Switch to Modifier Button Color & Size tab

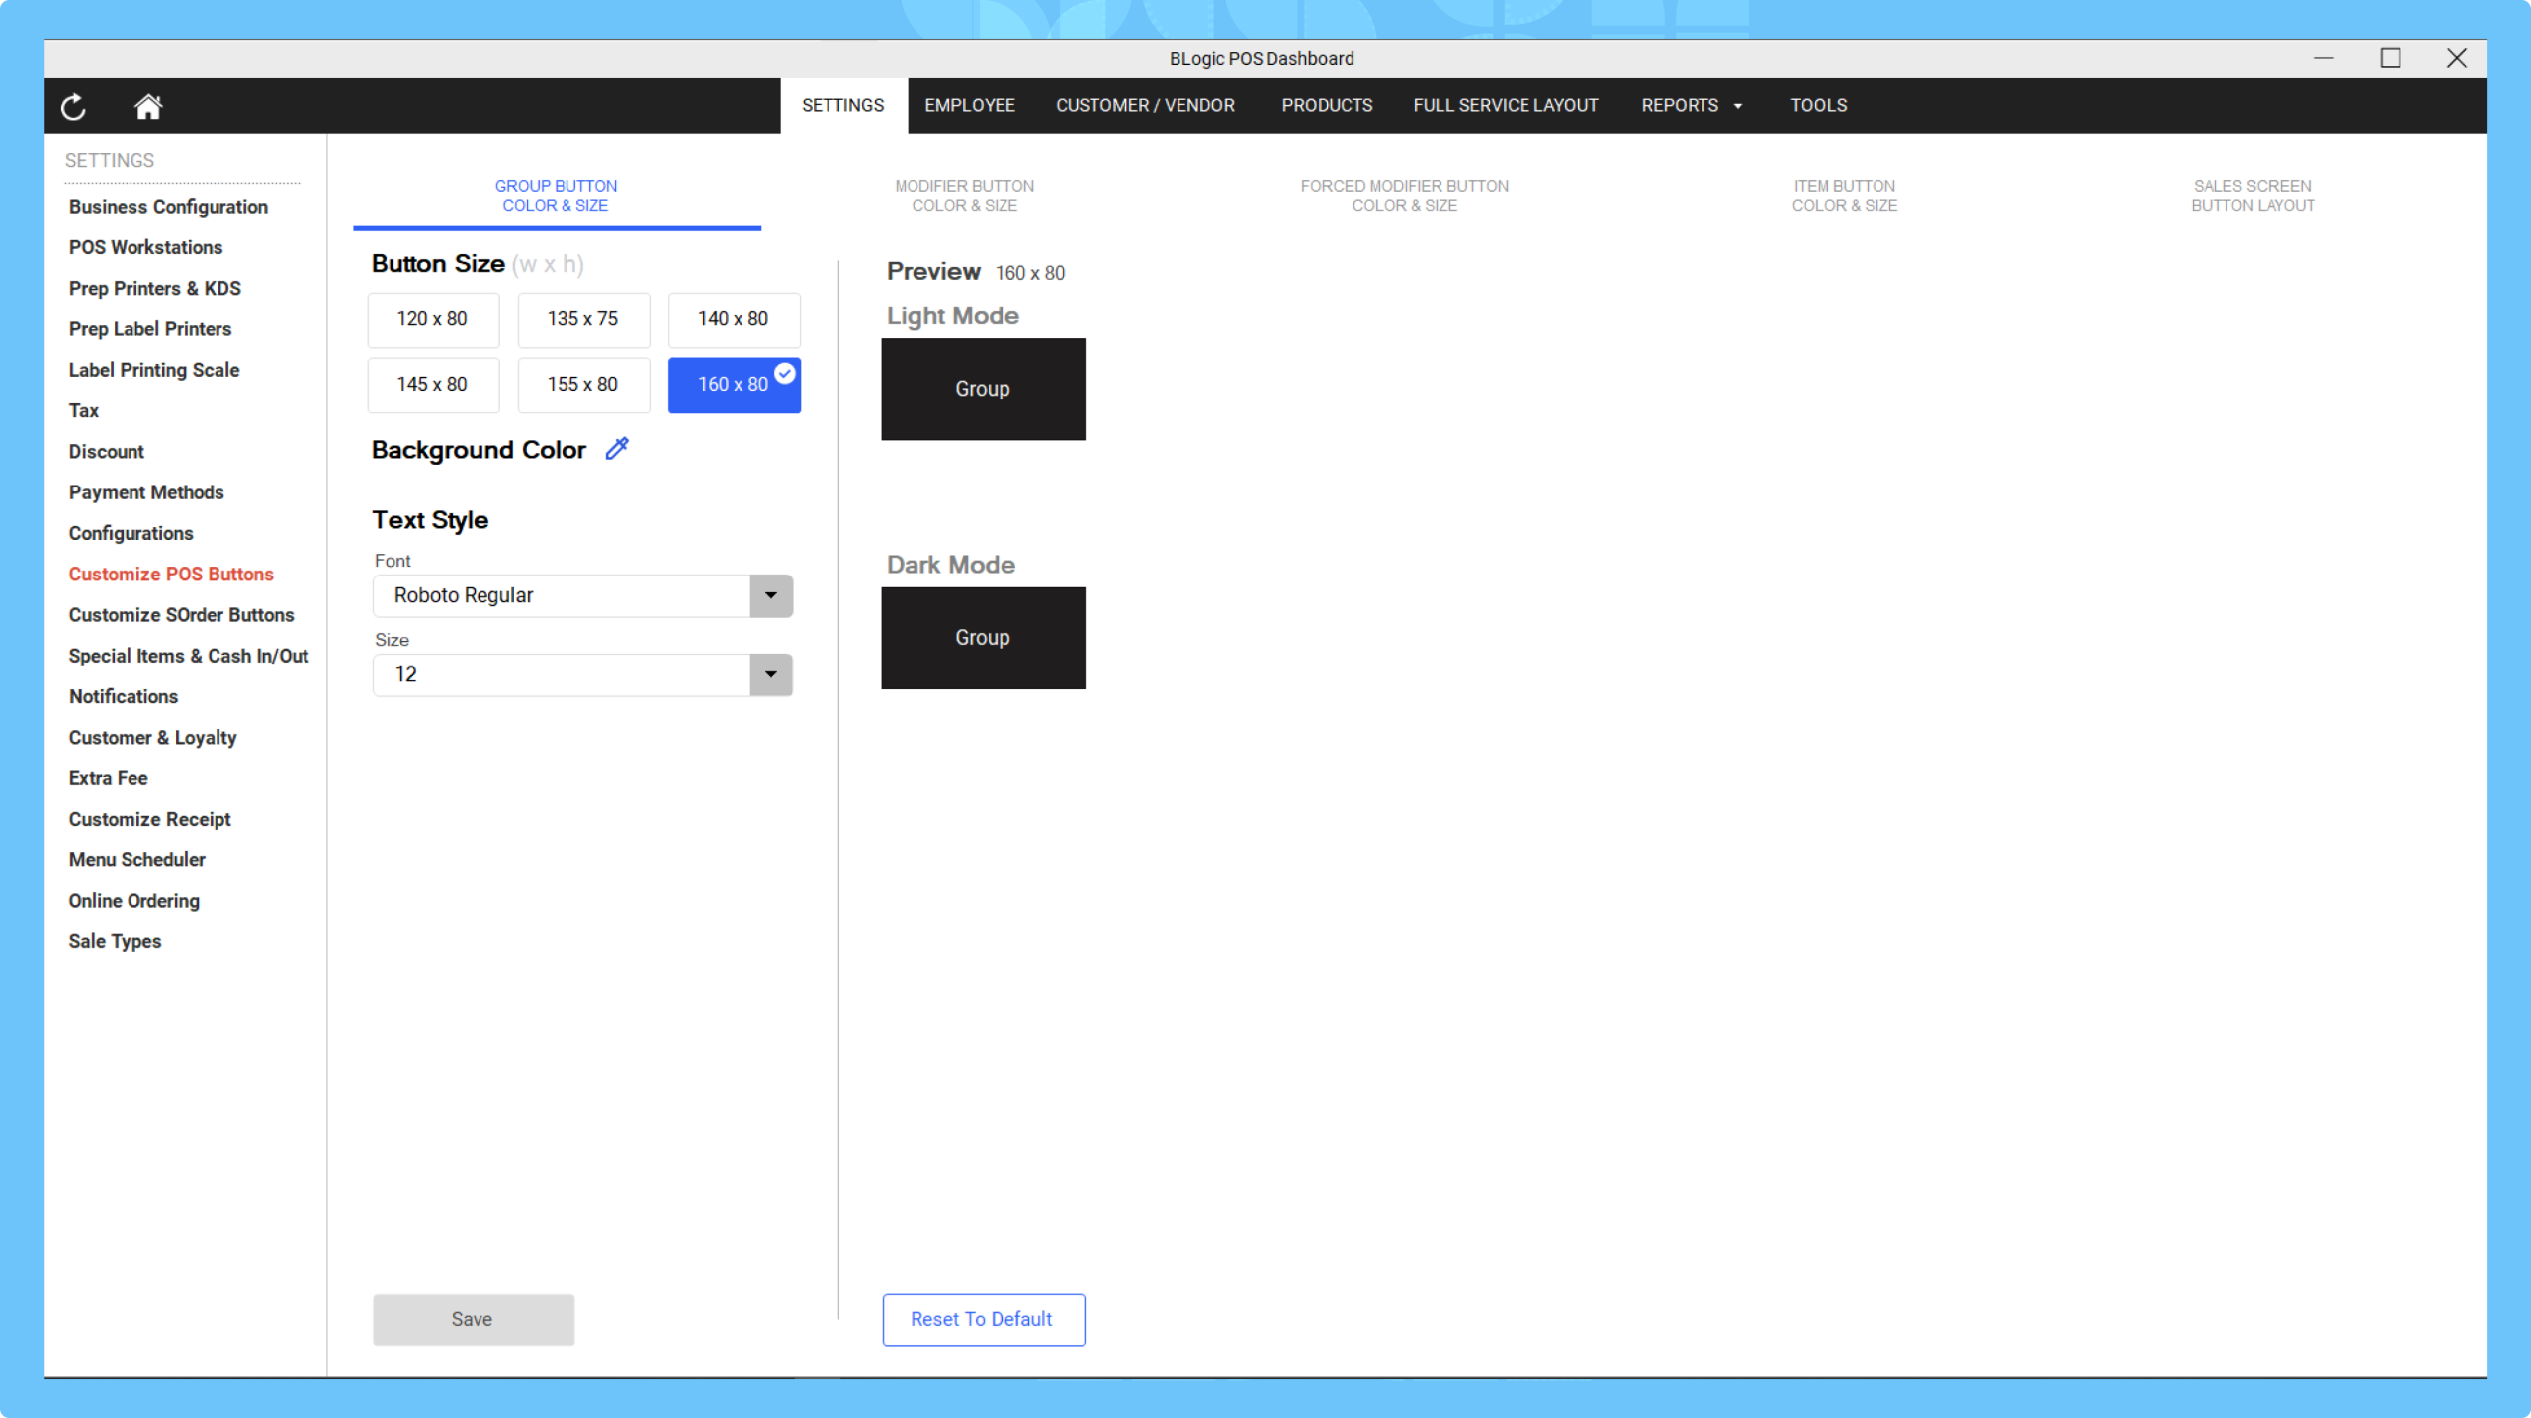click(x=964, y=196)
